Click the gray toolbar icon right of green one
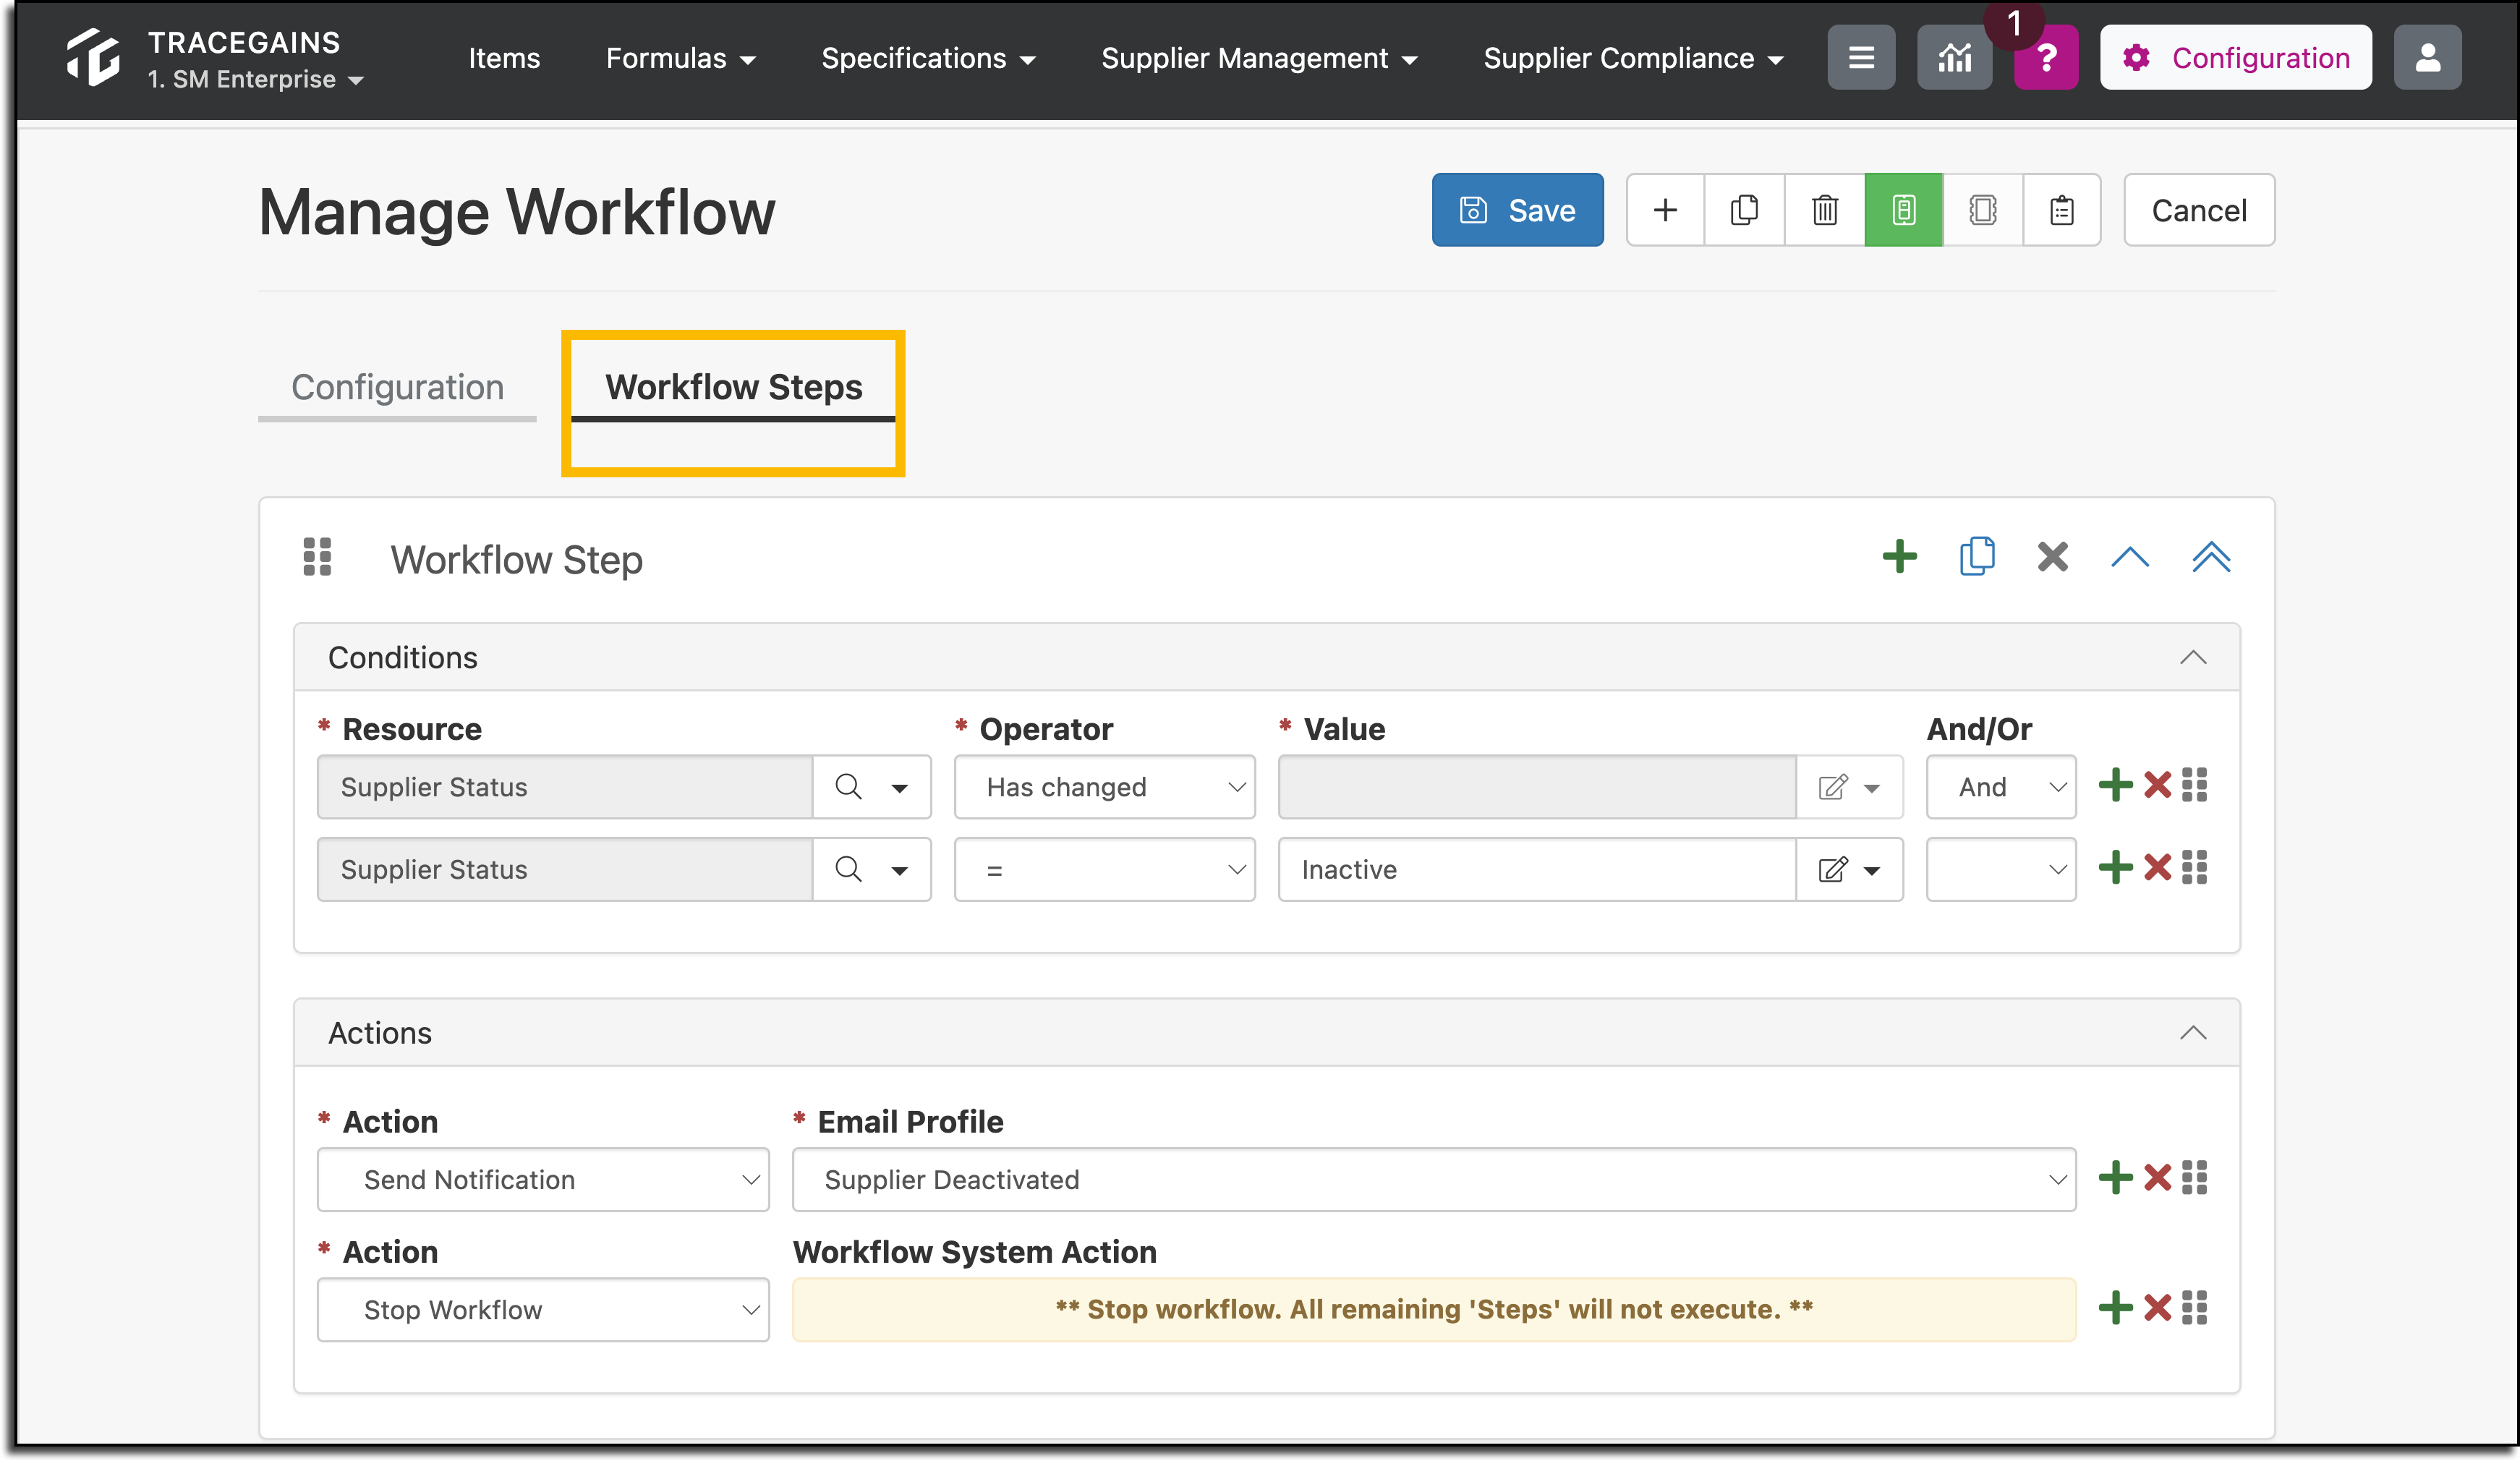 pyautogui.click(x=1982, y=210)
